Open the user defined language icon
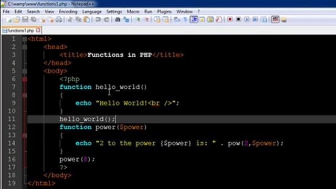This screenshot has height=189, width=336. (202, 19)
